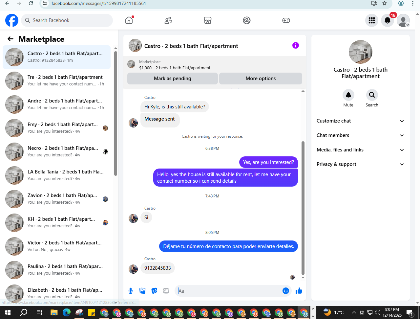The height and width of the screenshot is (319, 420).
Task: Open File Explorer from taskbar
Action: [x=54, y=312]
